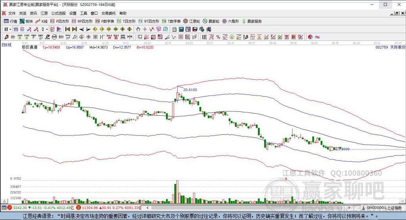Click the 板块 toolbar button
The height and width of the screenshot is (220, 406).
coord(26,21)
